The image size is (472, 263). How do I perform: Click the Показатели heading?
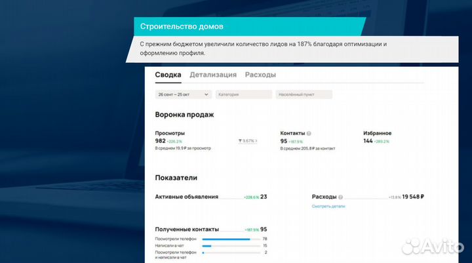coord(176,178)
